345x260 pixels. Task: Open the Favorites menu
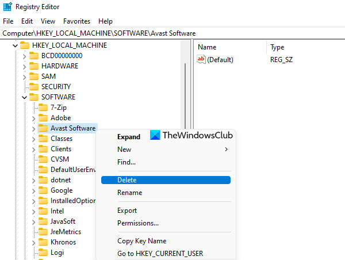[76, 21]
